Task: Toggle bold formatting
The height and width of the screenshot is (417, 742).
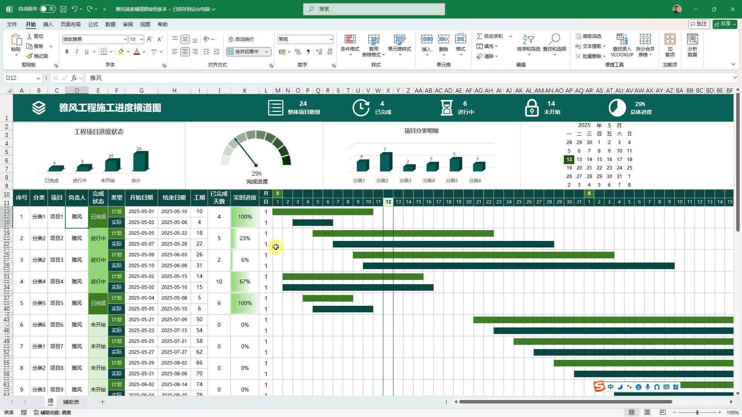Action: tap(67, 52)
